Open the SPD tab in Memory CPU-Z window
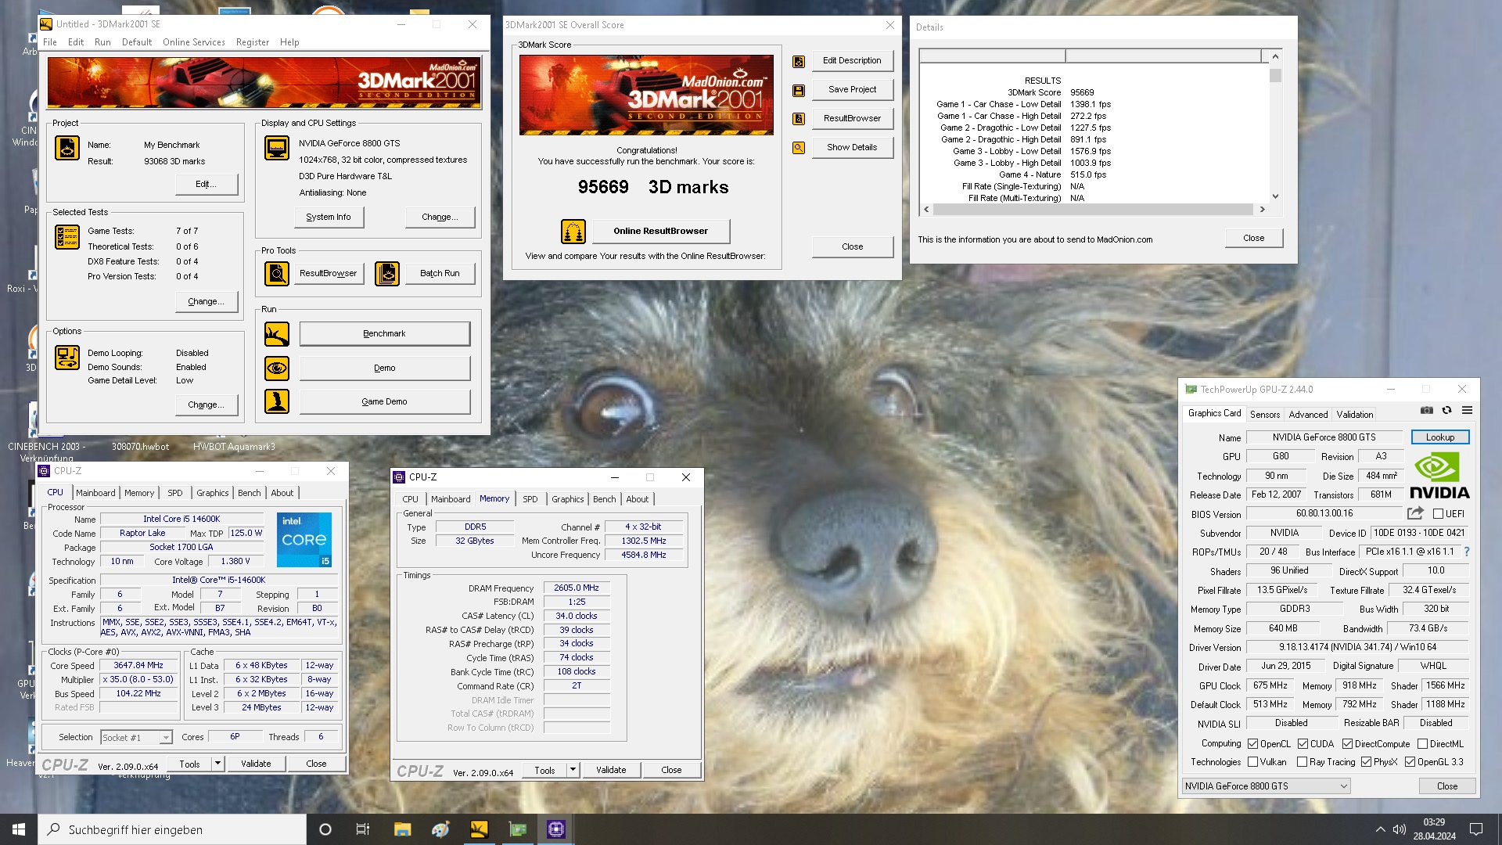This screenshot has height=845, width=1502. [x=530, y=499]
